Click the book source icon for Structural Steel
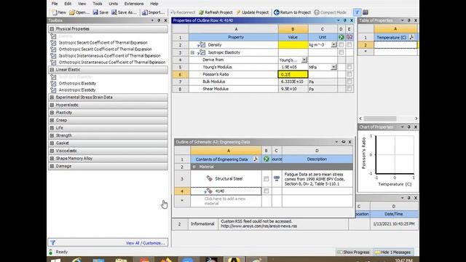 pos(277,178)
